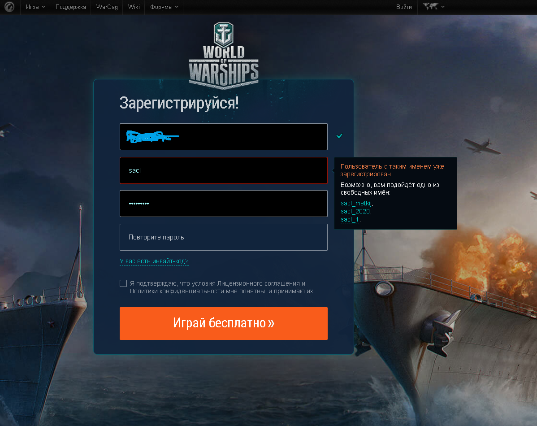
Task: Open the world map region selector
Action: tap(433, 7)
